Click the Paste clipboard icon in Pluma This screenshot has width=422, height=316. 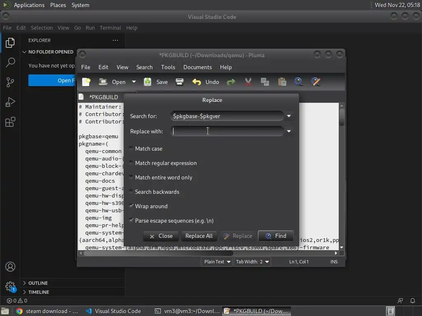(x=282, y=82)
